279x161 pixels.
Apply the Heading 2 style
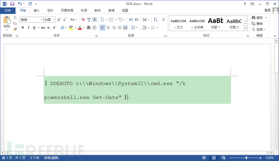(234, 23)
